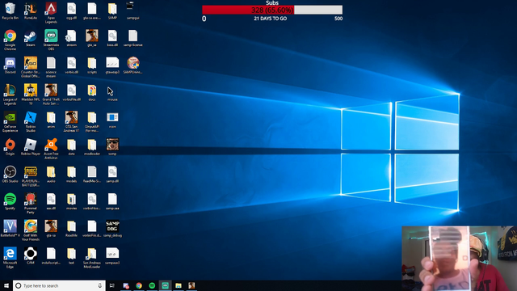Select the data folder icon
Viewport: 517px width, 291px height.
click(x=72, y=147)
